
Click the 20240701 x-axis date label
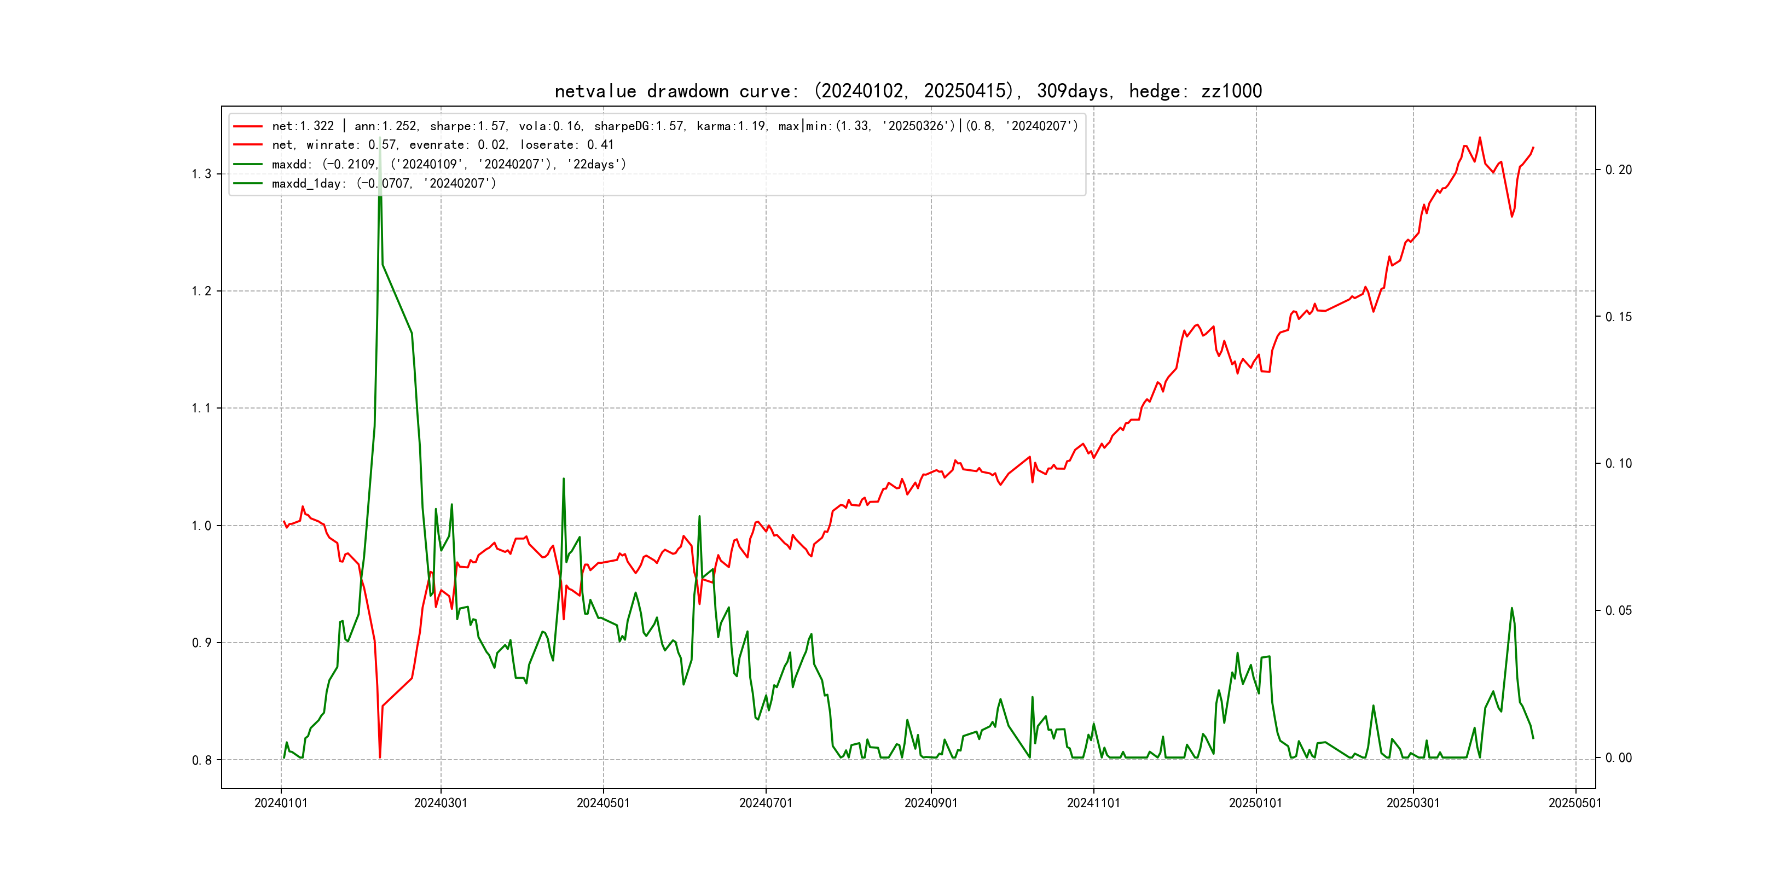click(x=766, y=803)
